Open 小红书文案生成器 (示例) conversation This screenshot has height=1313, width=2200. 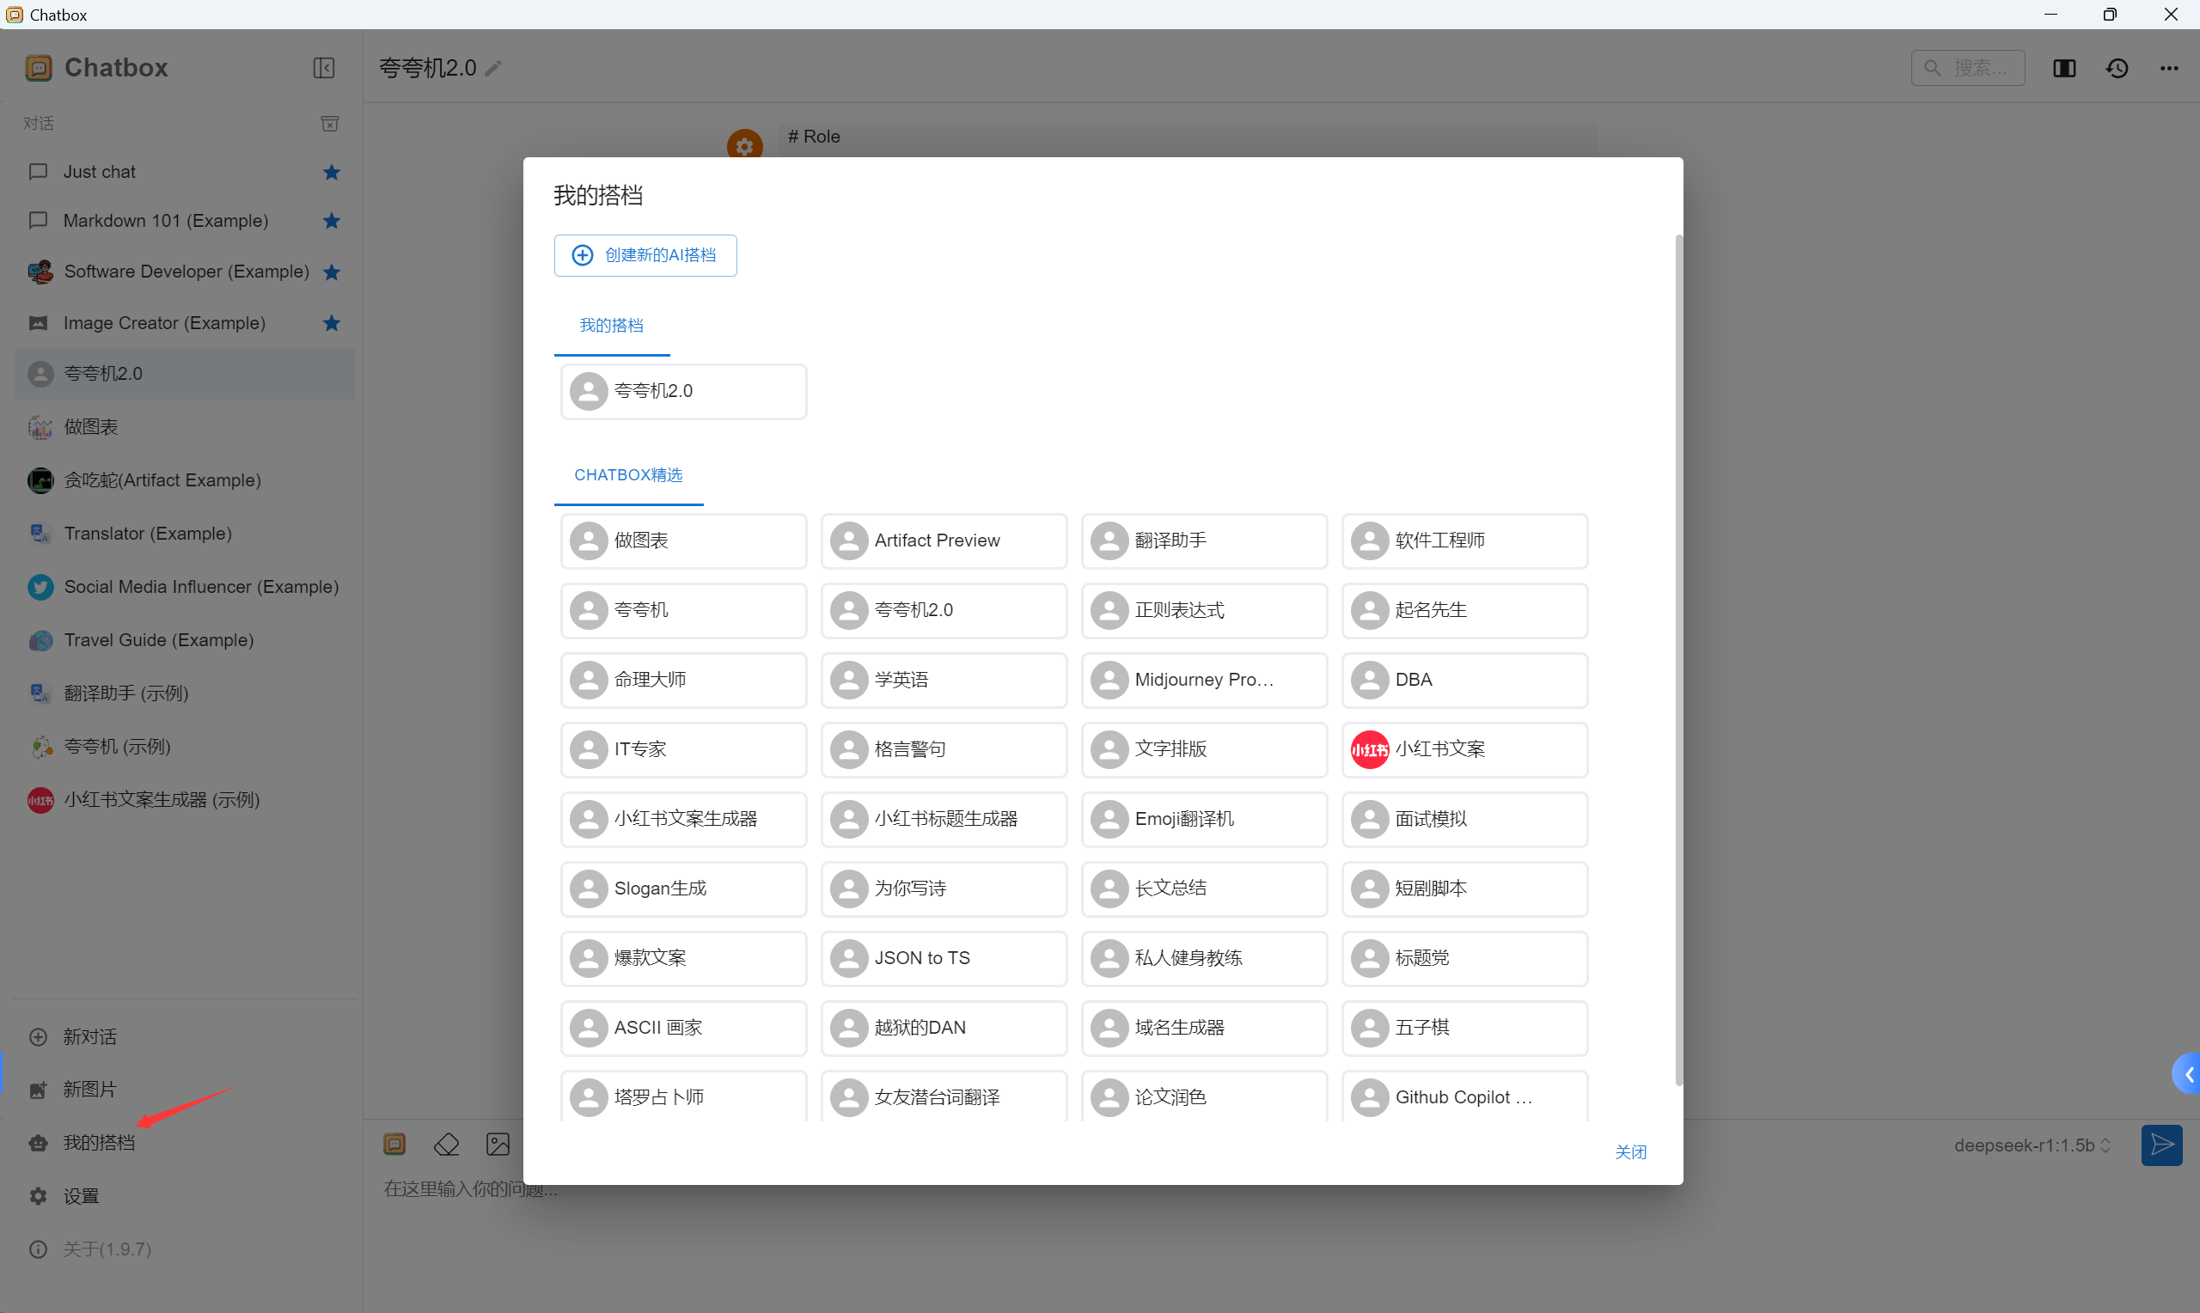[184, 800]
